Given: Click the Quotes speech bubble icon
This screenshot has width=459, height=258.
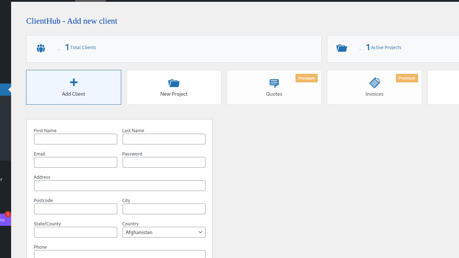Looking at the screenshot, I should [274, 83].
